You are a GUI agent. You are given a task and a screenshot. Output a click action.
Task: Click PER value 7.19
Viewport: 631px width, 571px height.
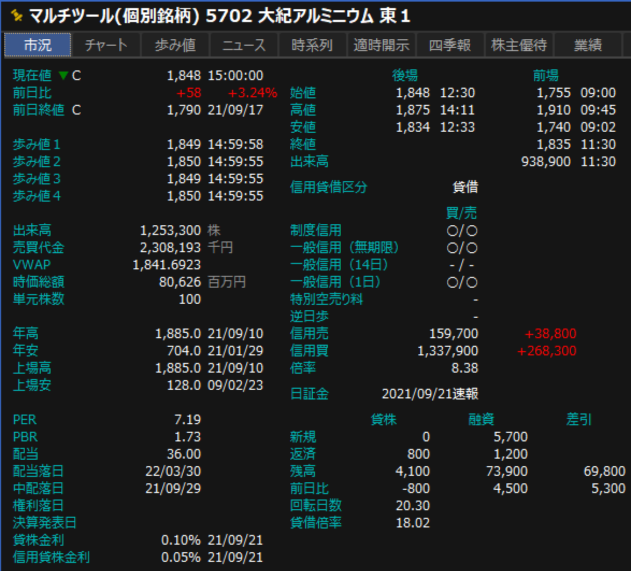(x=188, y=419)
